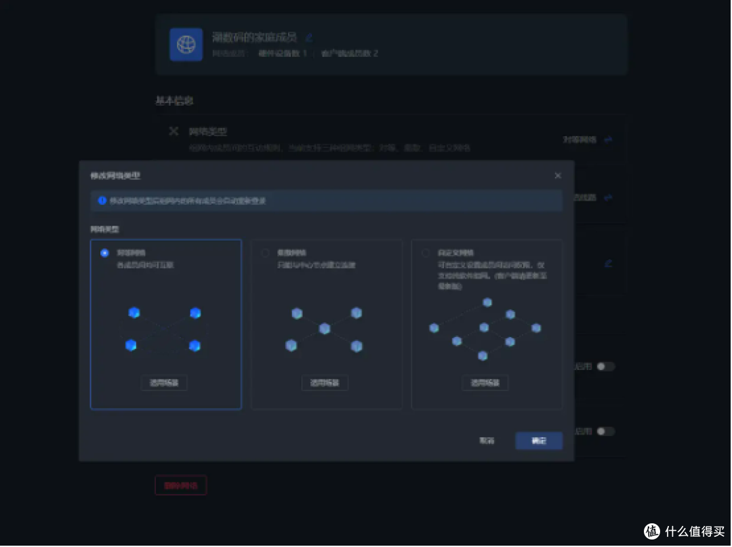
Task: Click the pencil edit icon right of the dialog
Action: [608, 263]
